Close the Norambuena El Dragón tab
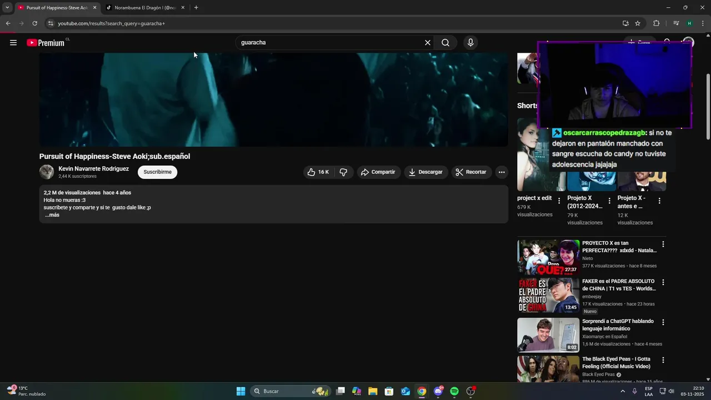The height and width of the screenshot is (400, 711). [183, 8]
